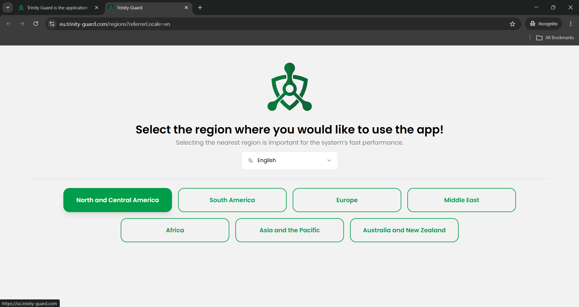The width and height of the screenshot is (579, 307).
Task: Click the Incognito indicator button
Action: [544, 24]
